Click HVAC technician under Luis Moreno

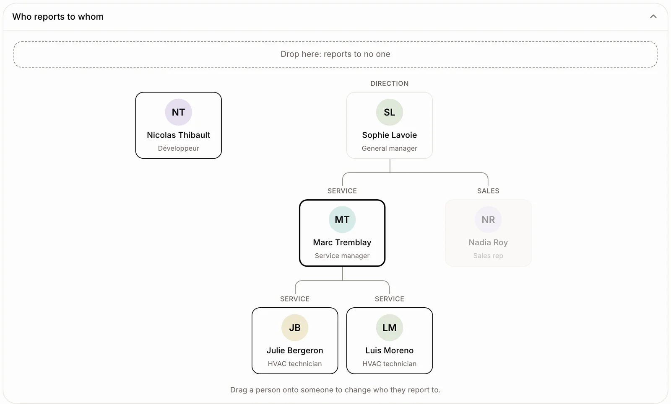[x=389, y=364]
